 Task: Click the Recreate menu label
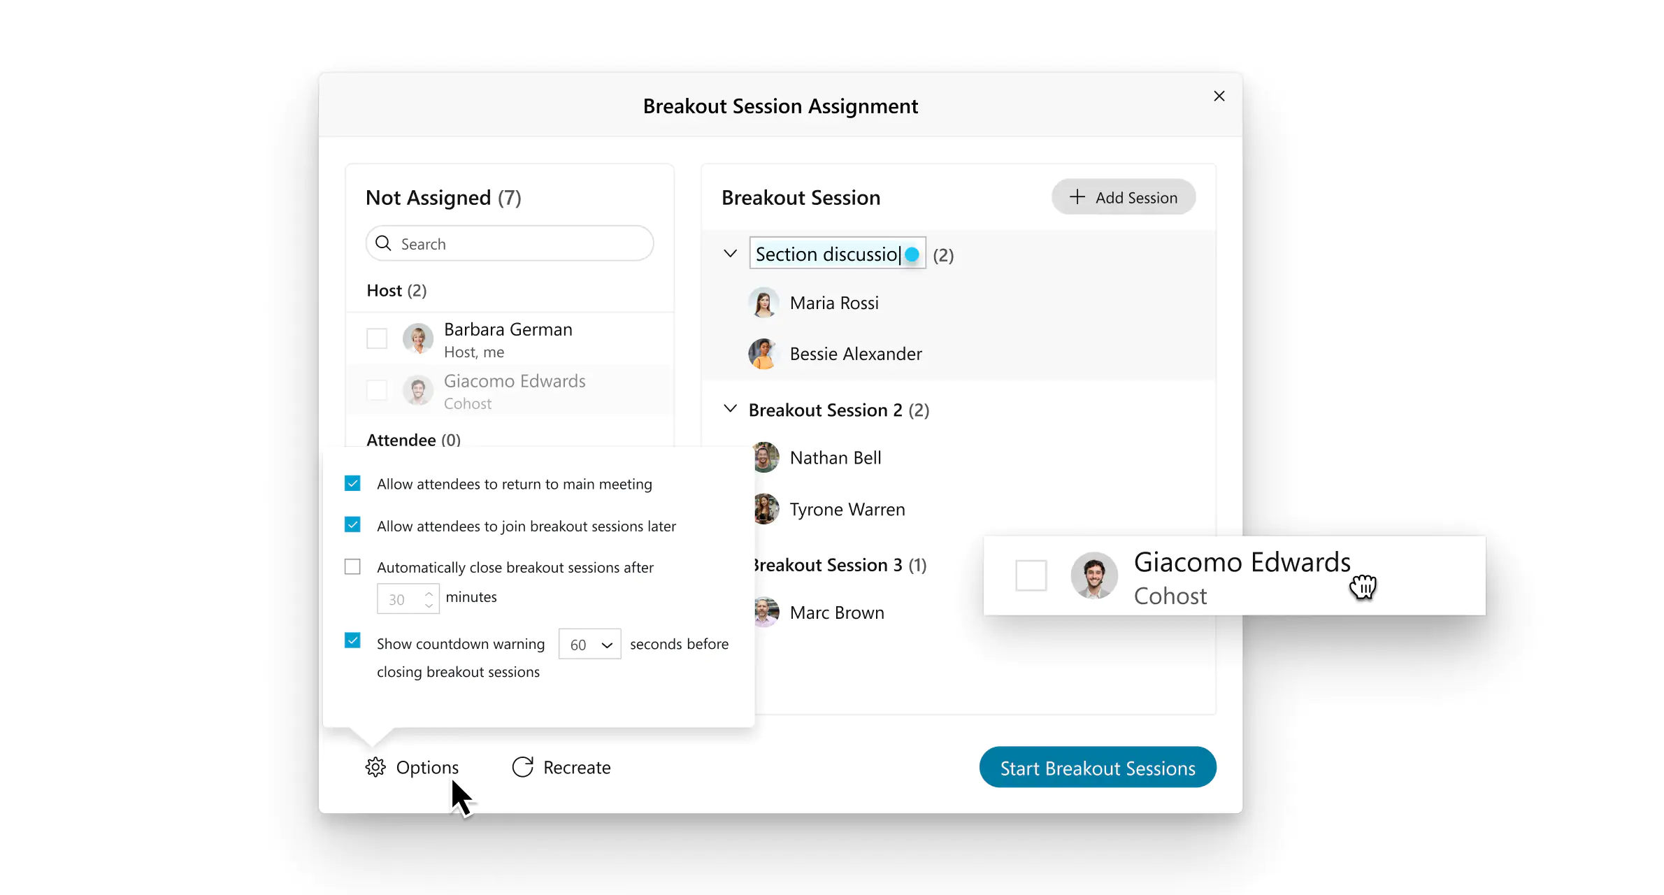[x=578, y=767]
